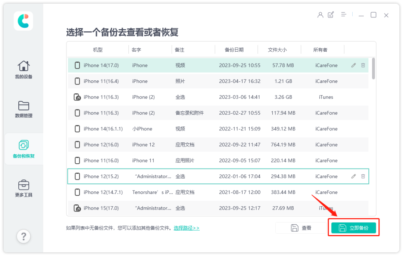The width and height of the screenshot is (403, 256).
Task: Sort by 备注 column header
Action: pyautogui.click(x=179, y=50)
